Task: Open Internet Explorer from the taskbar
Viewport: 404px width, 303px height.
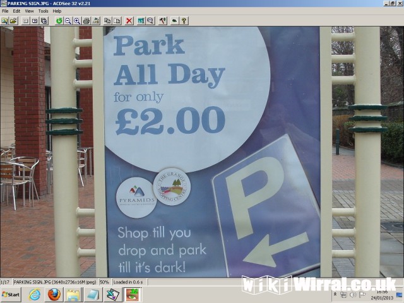Action: [35, 295]
